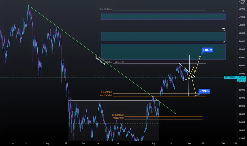Click the 38000.0 price axis label
The height and width of the screenshot is (146, 247).
point(242,114)
